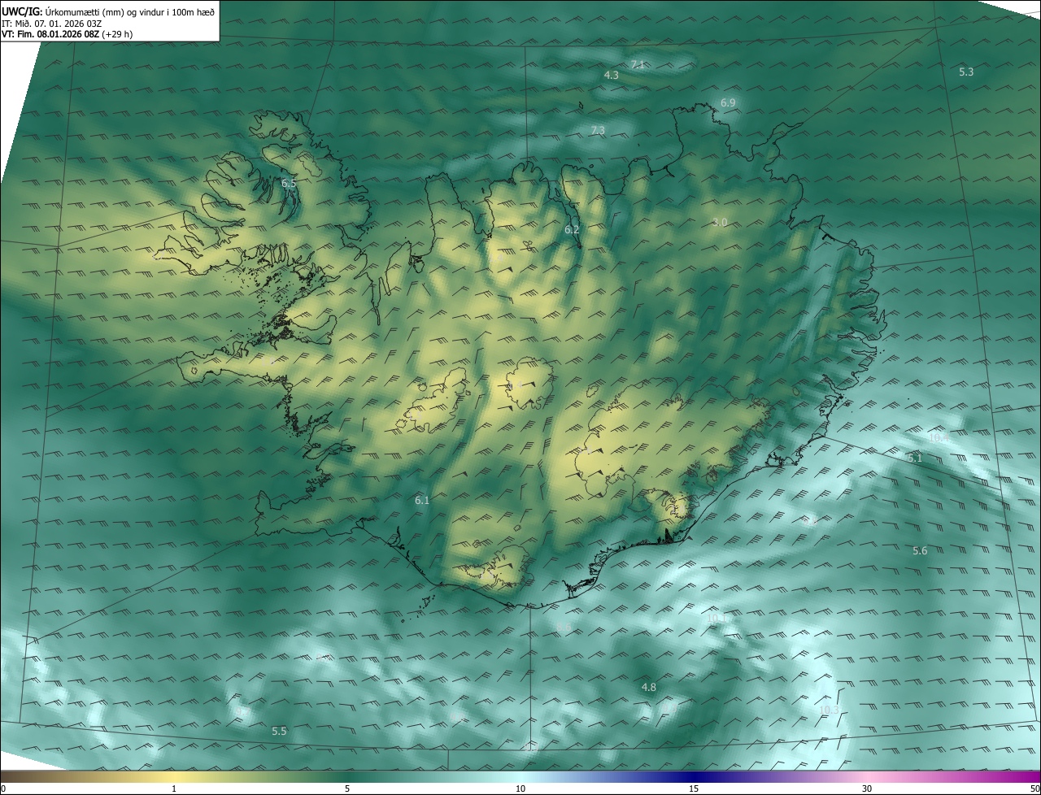1041x795 pixels.
Task: Click the map value "7.3" off the north coast
Action: tap(598, 130)
